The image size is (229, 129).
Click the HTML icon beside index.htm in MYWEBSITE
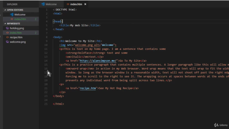pos(8,33)
